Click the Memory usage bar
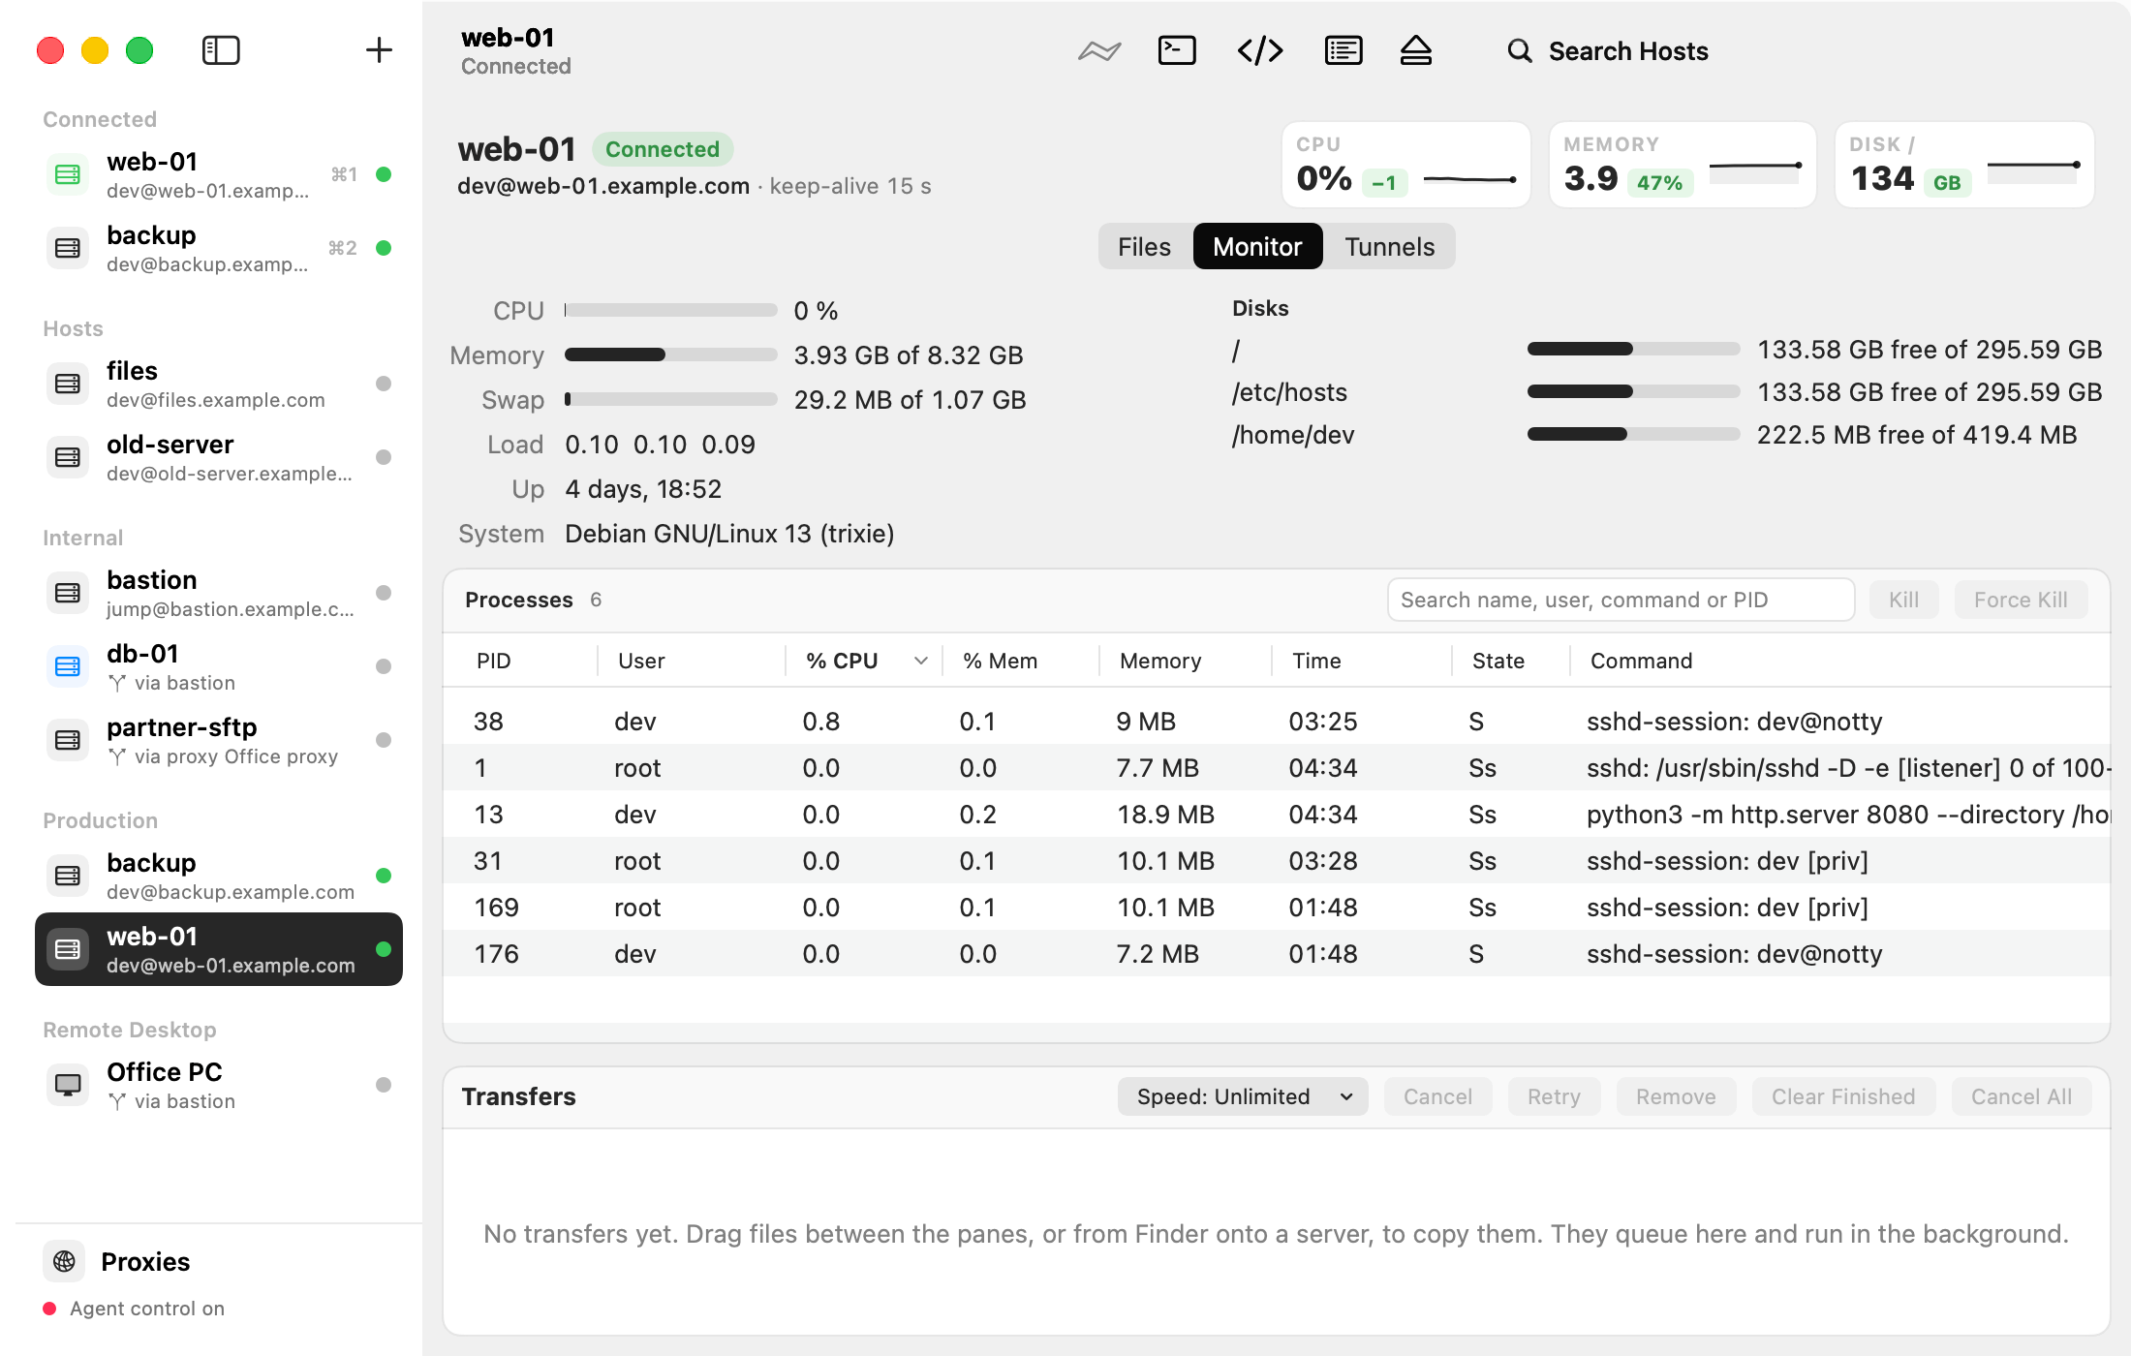Screen dimensions: 2131x1356 point(671,354)
